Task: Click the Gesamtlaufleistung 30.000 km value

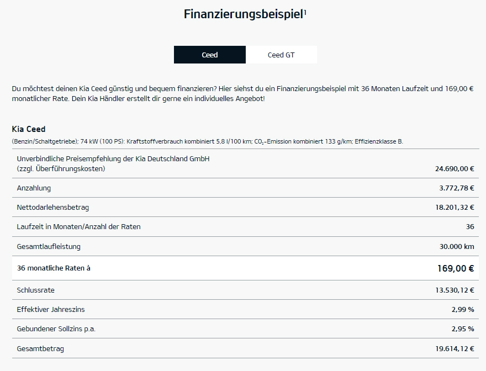Action: point(457,246)
